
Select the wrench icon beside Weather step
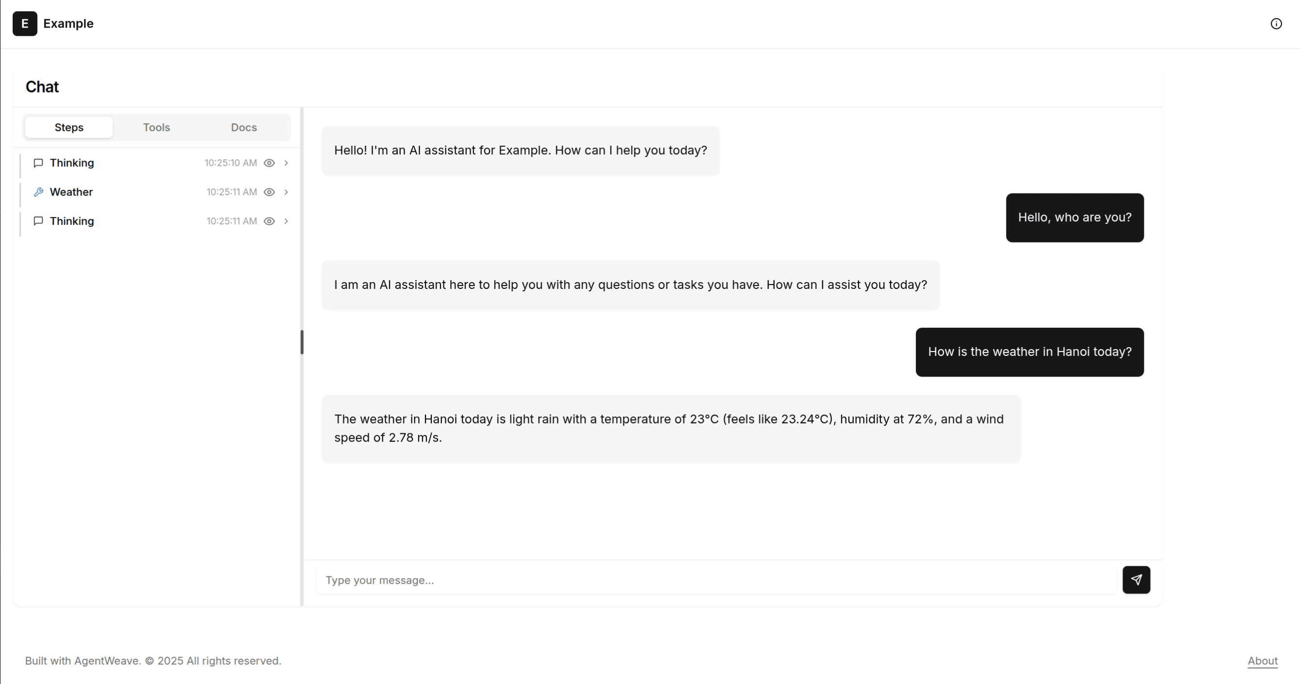[39, 191]
